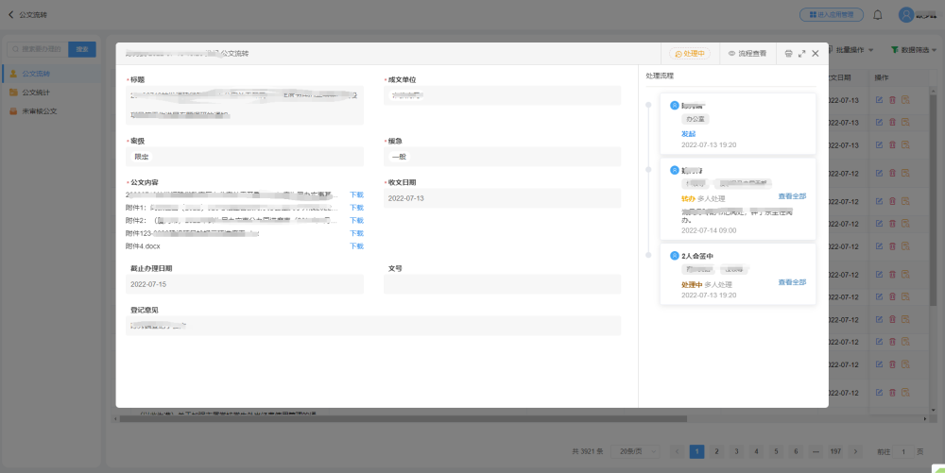Go to page 2 in pagination
This screenshot has height=473, width=945.
click(x=715, y=452)
